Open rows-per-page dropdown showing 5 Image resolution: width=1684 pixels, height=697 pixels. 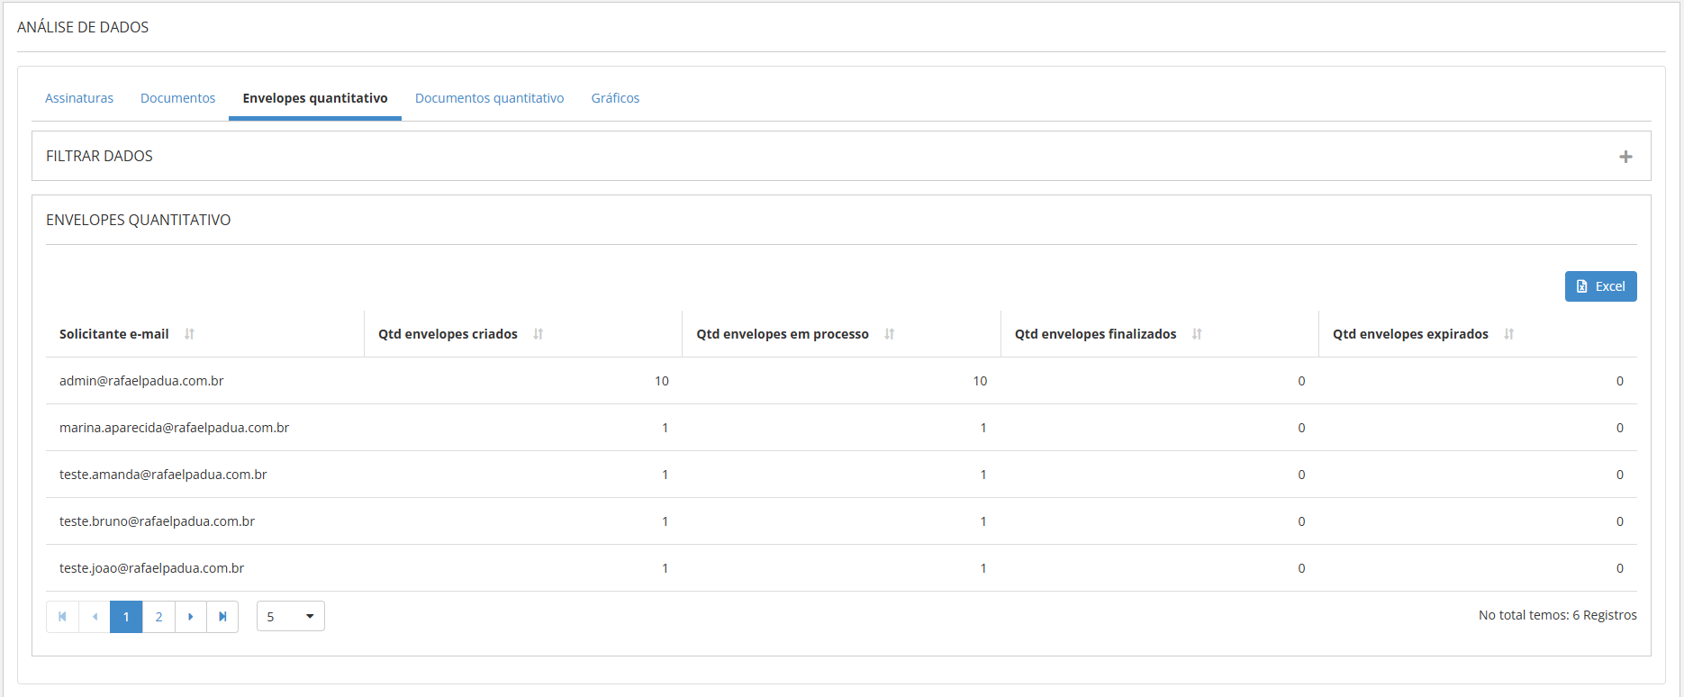pos(290,617)
